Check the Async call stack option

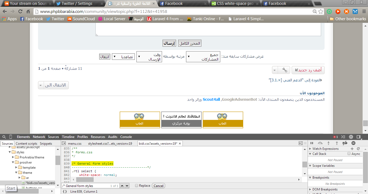(x=349, y=154)
